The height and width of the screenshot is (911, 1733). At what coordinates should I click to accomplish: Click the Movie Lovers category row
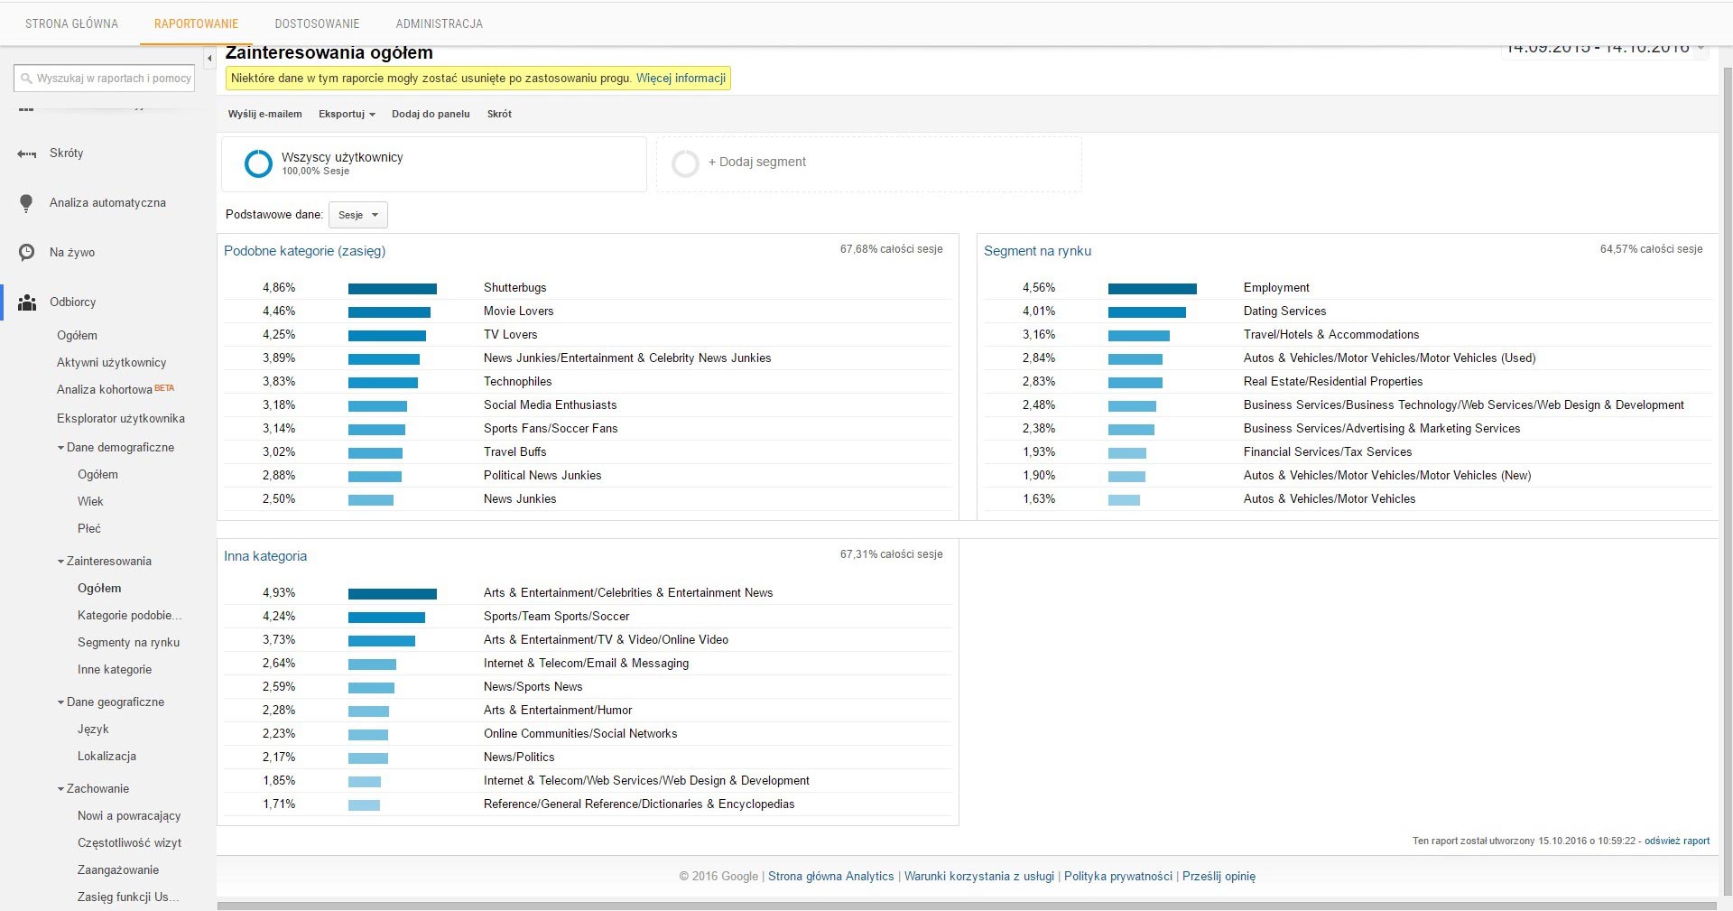588,311
